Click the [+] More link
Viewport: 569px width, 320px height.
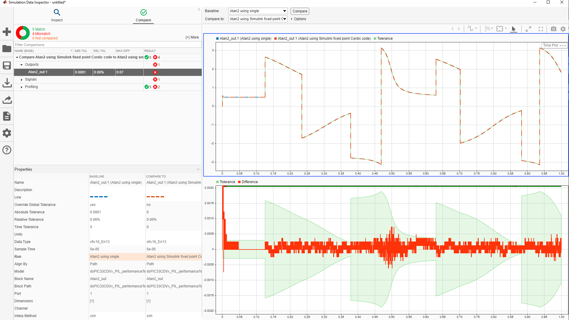[192, 37]
